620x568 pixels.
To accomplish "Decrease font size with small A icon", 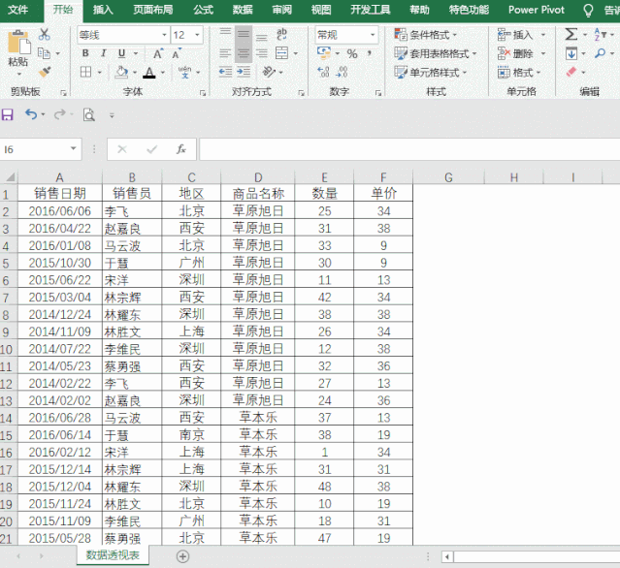I will click(177, 53).
